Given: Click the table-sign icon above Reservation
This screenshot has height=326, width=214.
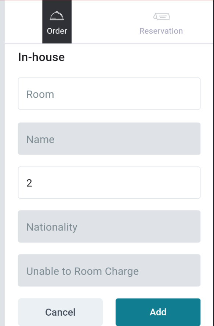Looking at the screenshot, I should 162,16.
